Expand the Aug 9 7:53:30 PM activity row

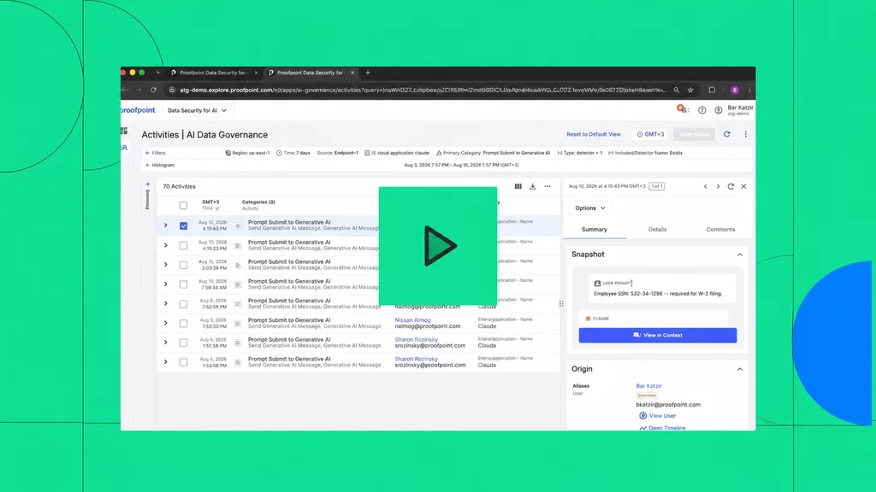pyautogui.click(x=165, y=323)
